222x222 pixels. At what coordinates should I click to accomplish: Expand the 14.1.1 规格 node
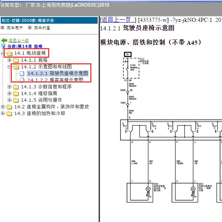click(9, 60)
